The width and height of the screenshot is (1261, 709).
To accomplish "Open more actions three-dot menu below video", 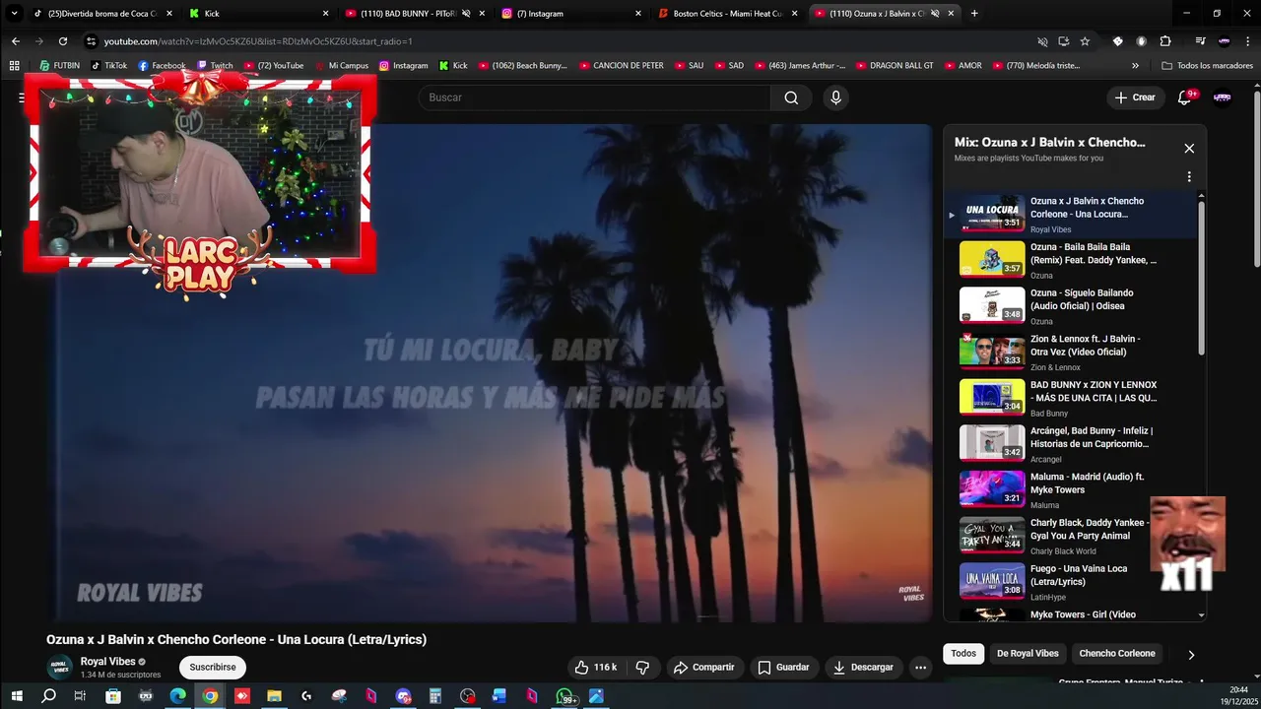I will click(x=920, y=667).
